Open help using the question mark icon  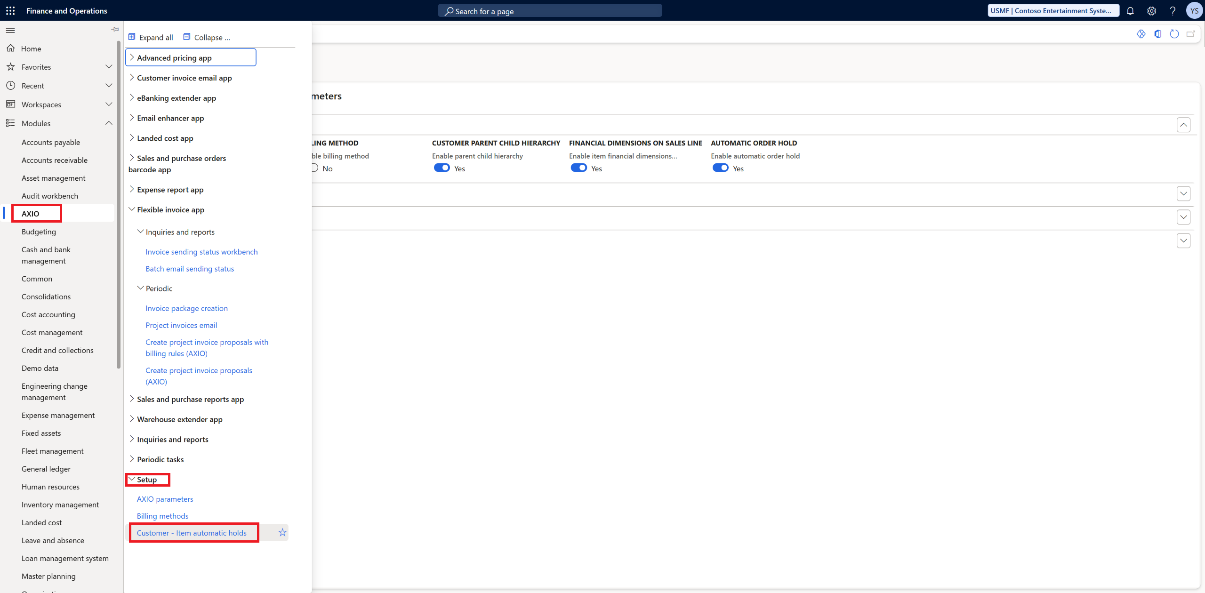1173,11
